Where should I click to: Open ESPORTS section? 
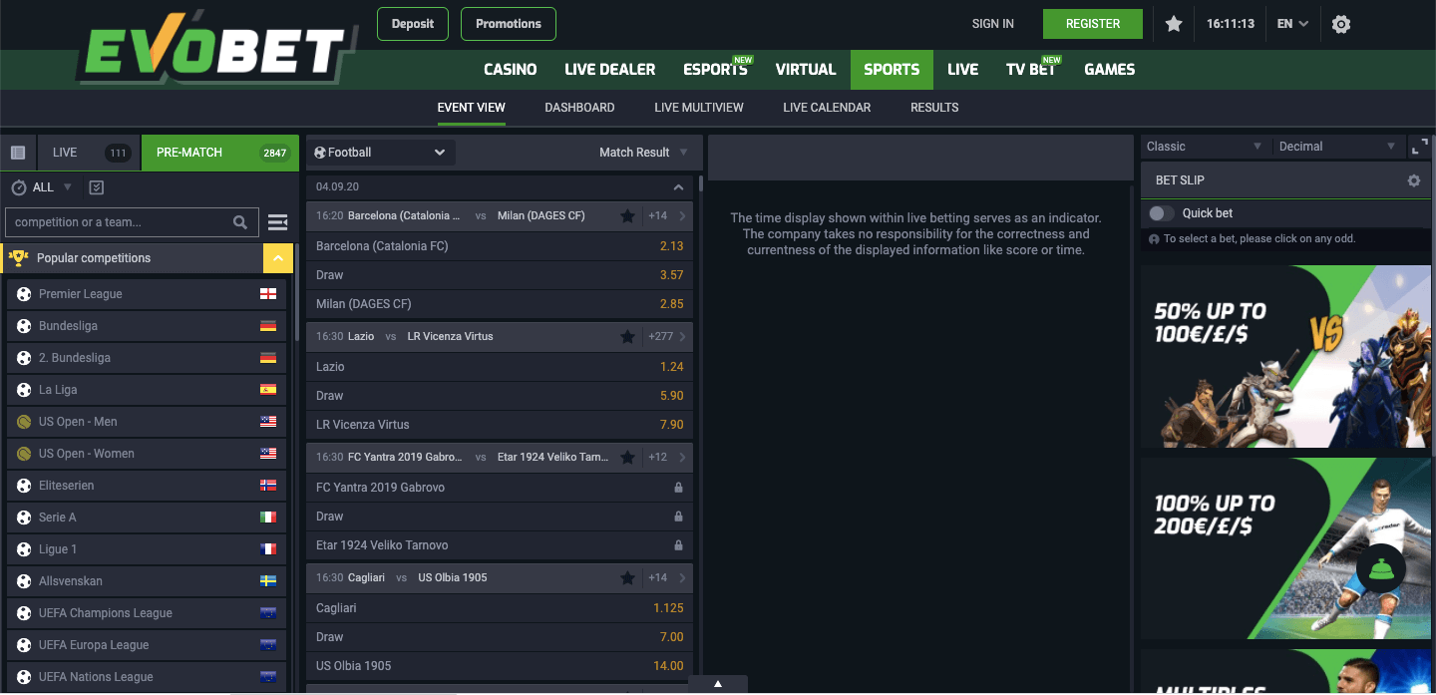click(715, 70)
